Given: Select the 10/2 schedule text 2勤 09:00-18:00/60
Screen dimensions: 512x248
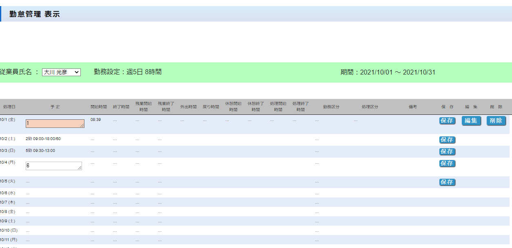Looking at the screenshot, I should pos(43,139).
